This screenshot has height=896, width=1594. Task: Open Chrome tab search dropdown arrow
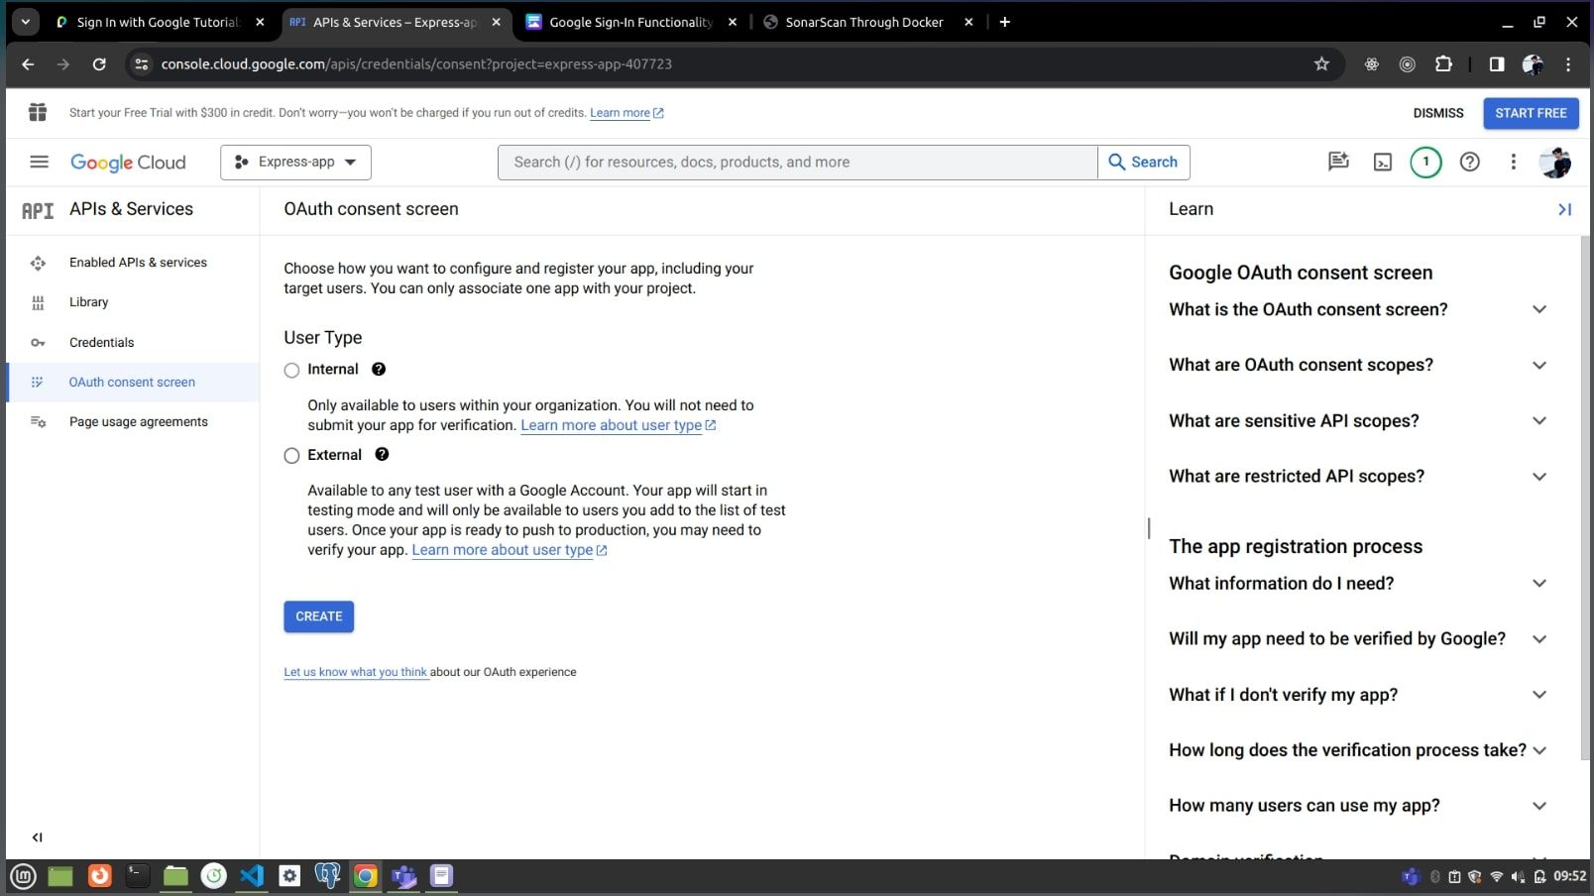point(25,22)
